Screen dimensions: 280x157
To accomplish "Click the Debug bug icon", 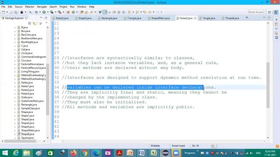I will pyautogui.click(x=36, y=12).
